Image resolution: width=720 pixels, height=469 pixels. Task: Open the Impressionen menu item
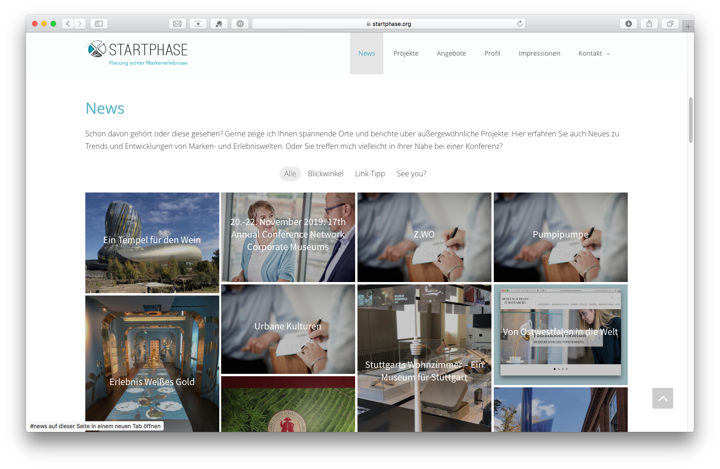pyautogui.click(x=539, y=53)
